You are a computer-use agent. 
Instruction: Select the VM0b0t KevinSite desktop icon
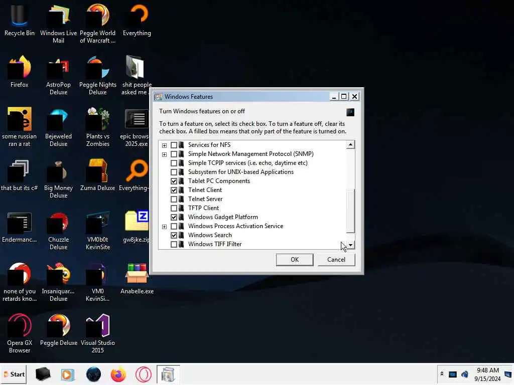tap(97, 231)
